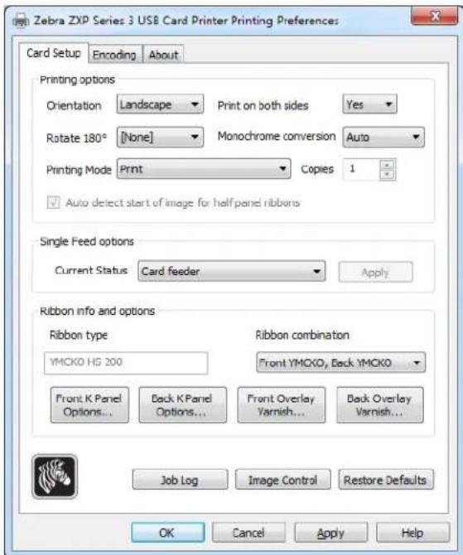Expand the Rotate 180° dropdown
The height and width of the screenshot is (555, 463).
160,137
